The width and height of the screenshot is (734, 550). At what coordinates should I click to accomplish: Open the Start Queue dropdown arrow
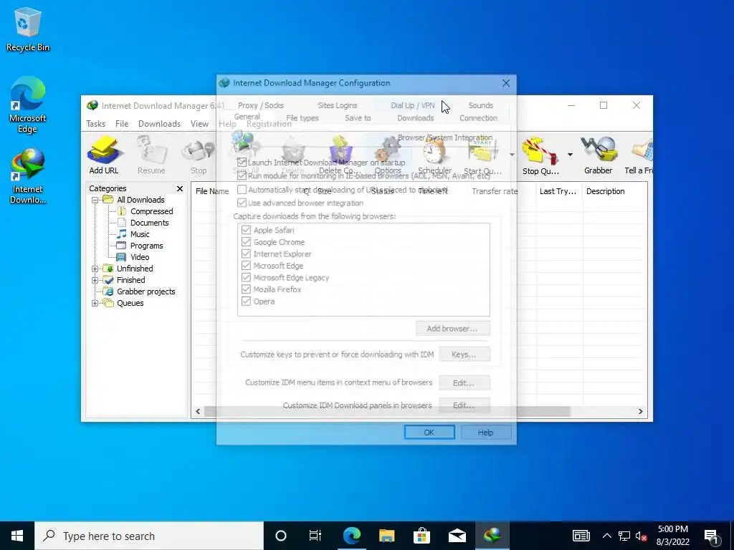click(512, 155)
